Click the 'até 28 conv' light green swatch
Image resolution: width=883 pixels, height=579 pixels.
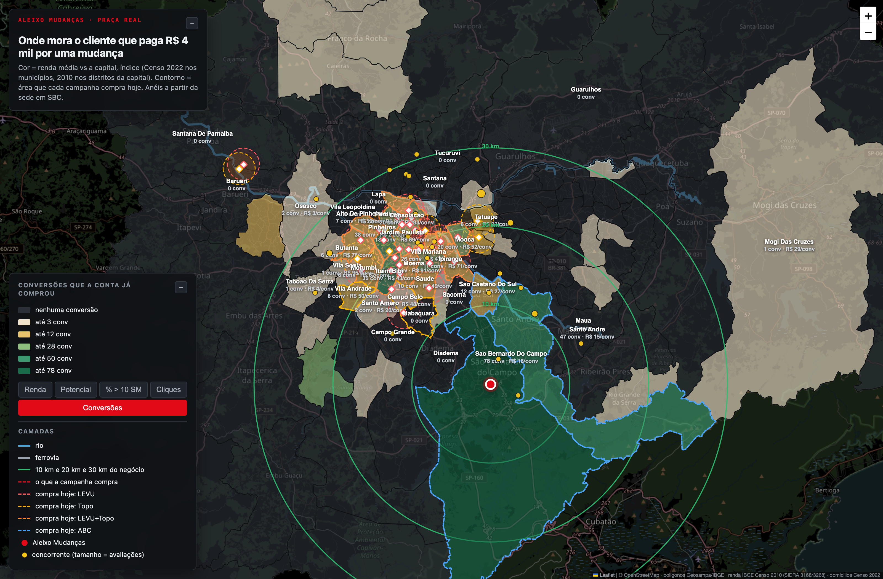pyautogui.click(x=25, y=346)
